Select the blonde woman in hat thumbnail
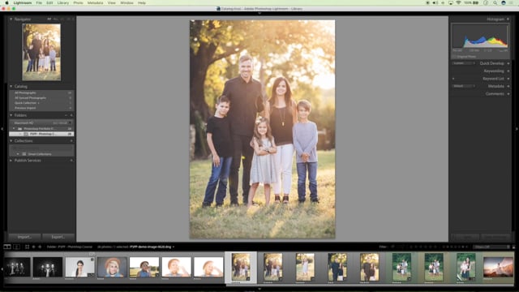Viewport: 519px width, 292px height. (112, 267)
